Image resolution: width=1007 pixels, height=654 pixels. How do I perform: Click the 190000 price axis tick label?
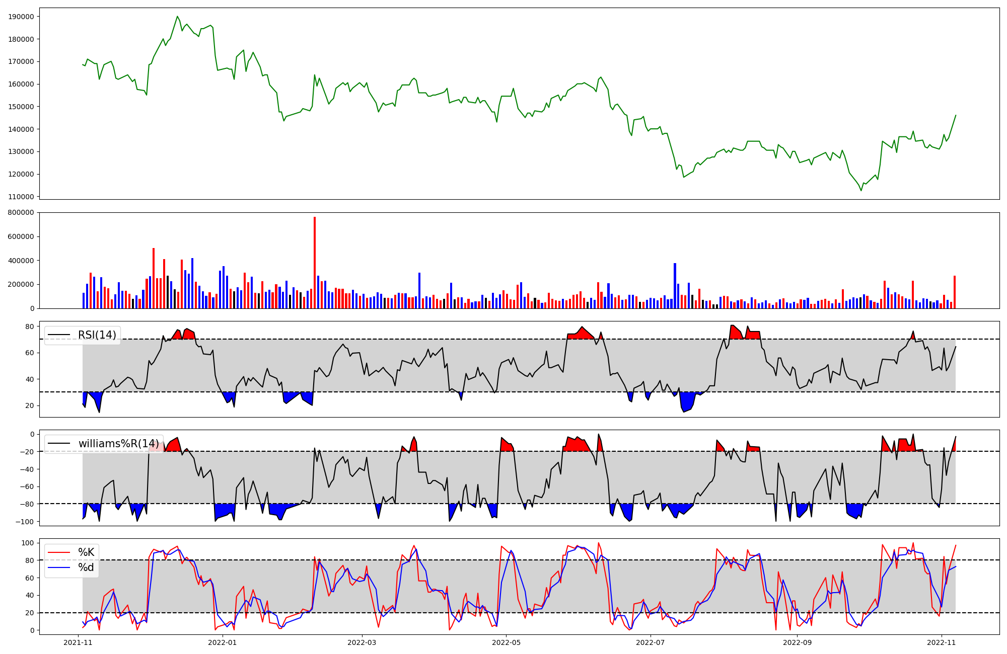tap(22, 17)
